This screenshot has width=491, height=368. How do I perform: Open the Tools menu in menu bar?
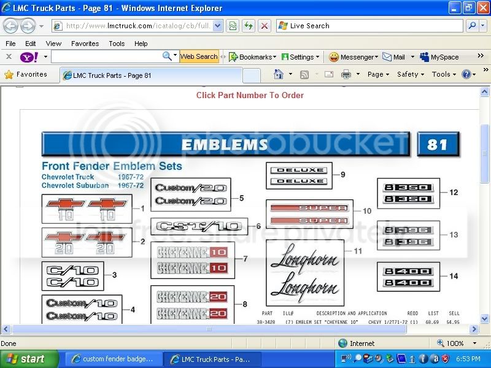(117, 44)
